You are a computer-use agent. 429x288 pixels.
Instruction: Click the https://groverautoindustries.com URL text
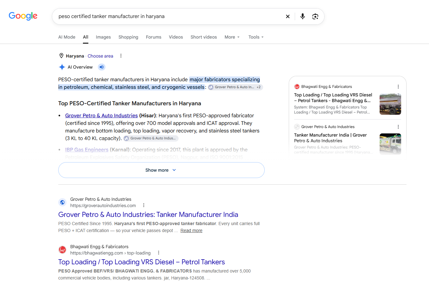pos(103,205)
